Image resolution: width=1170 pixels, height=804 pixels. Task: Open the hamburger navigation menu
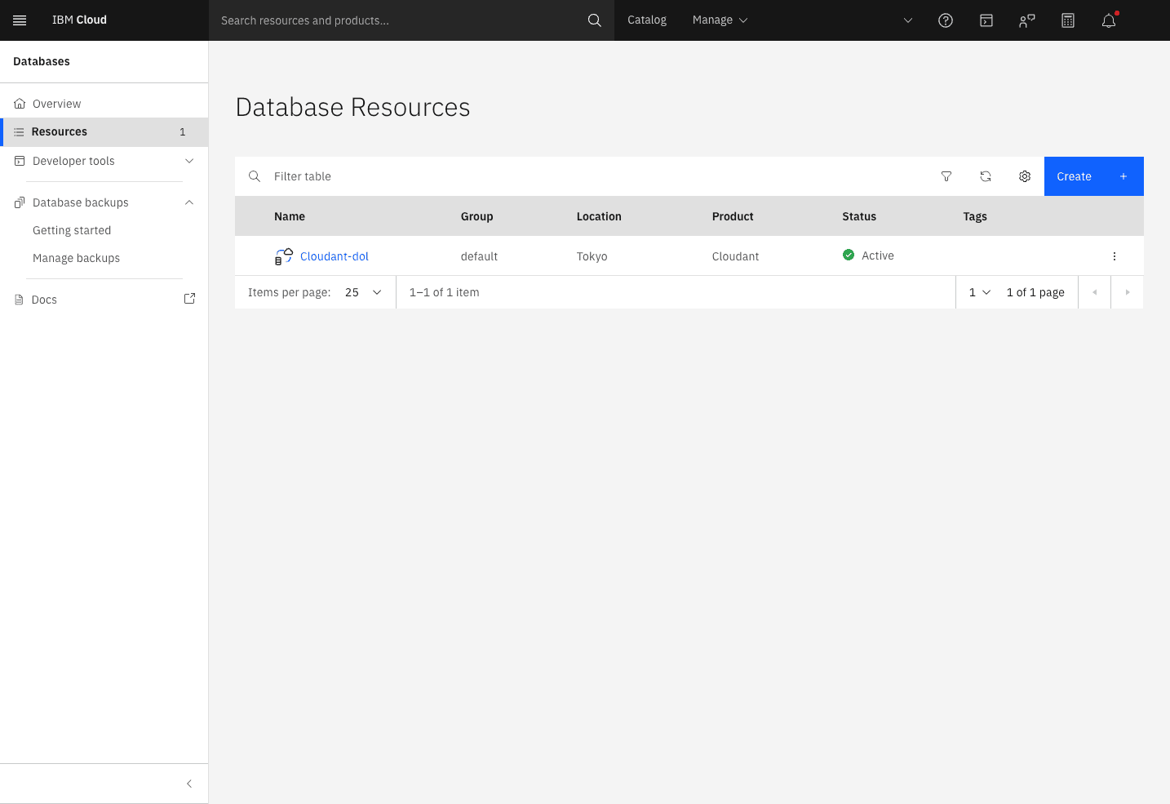point(20,20)
